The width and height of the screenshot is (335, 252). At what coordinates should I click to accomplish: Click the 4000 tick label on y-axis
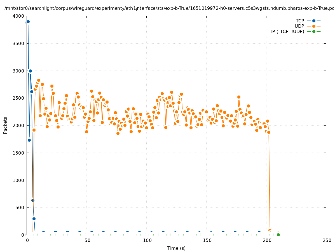coord(19,16)
